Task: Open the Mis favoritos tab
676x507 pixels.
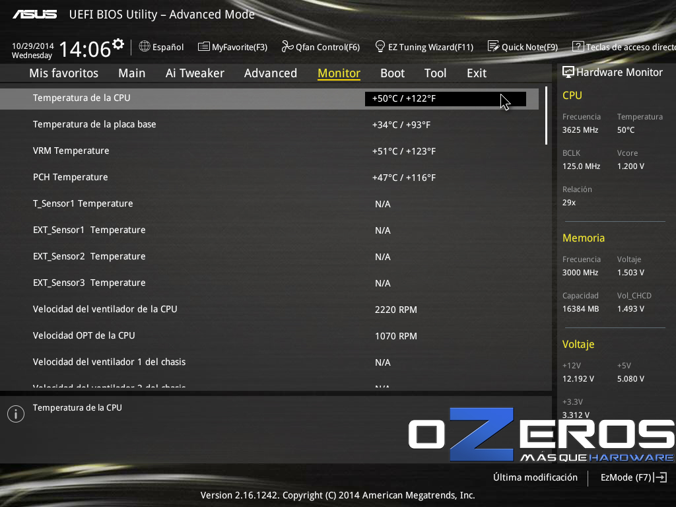Action: [x=64, y=73]
